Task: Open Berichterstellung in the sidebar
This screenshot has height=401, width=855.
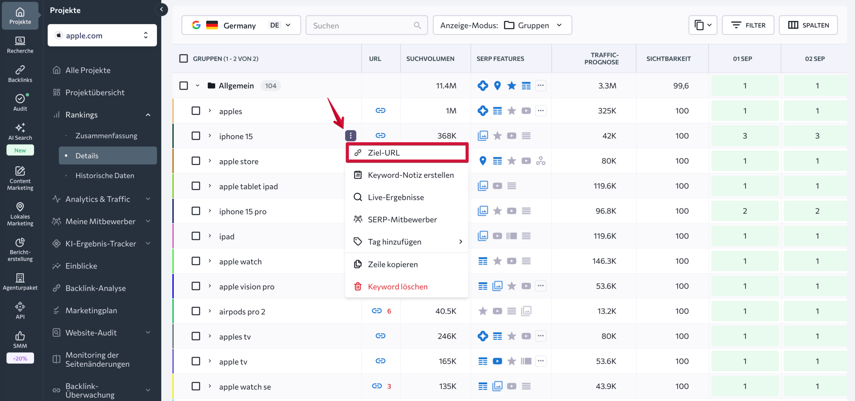Action: (20, 250)
